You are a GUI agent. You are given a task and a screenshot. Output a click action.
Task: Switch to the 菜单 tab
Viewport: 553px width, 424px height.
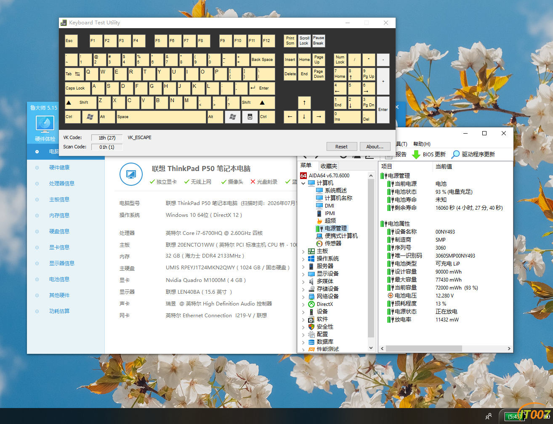[x=306, y=166]
